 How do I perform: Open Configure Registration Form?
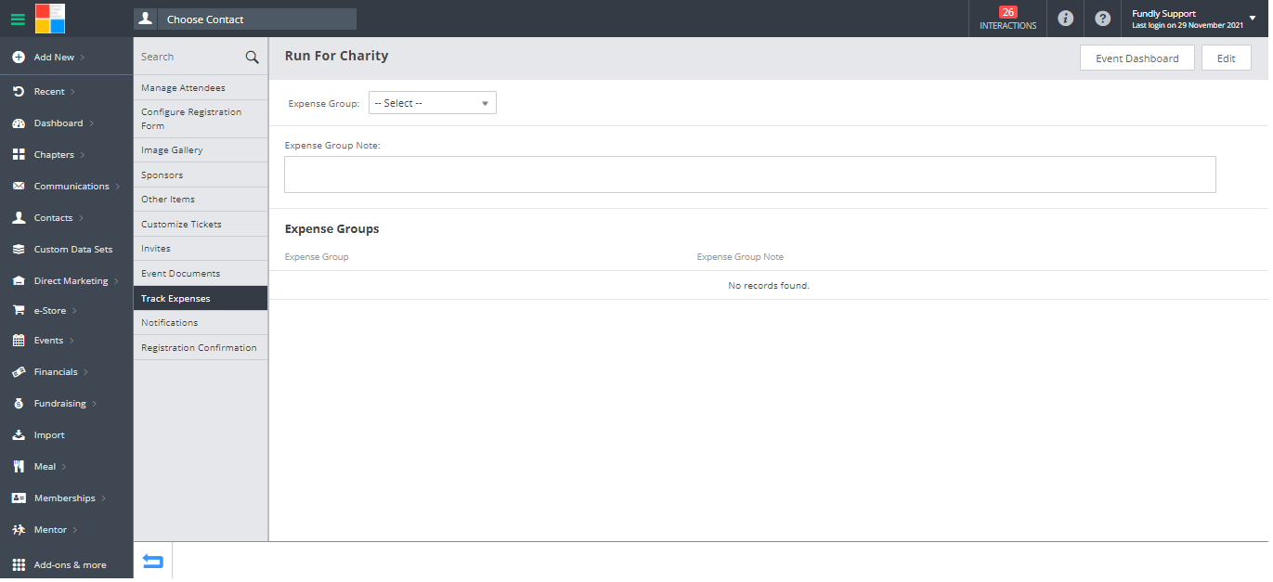click(x=201, y=119)
